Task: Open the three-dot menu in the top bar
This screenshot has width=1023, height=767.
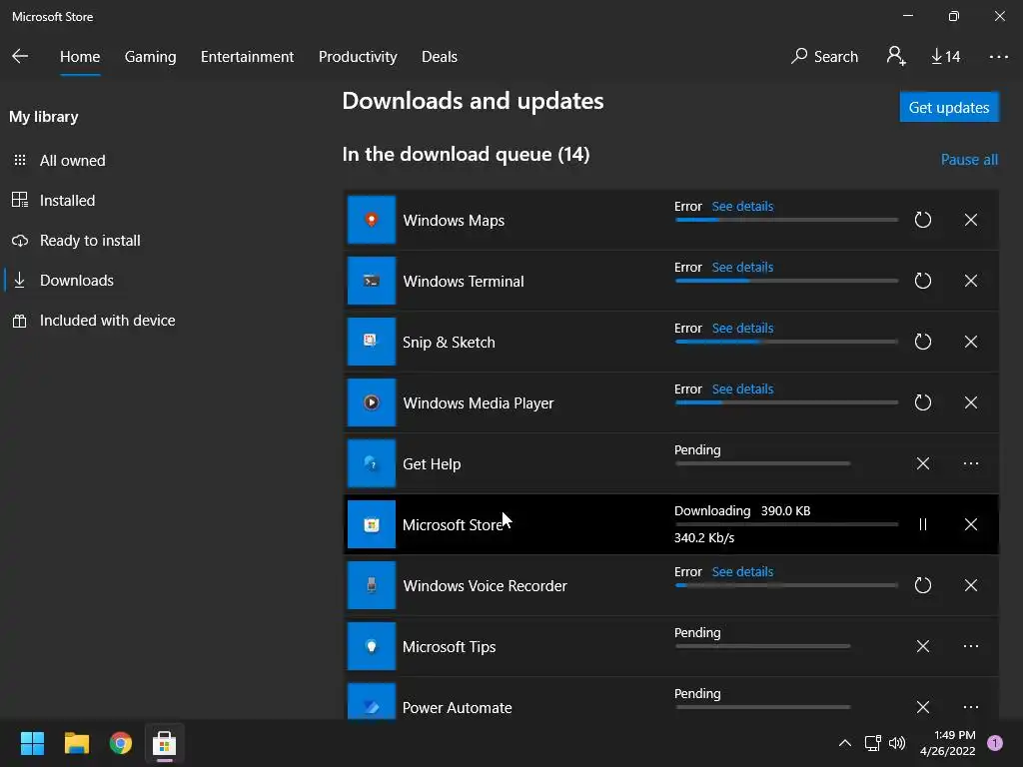Action: (x=999, y=57)
